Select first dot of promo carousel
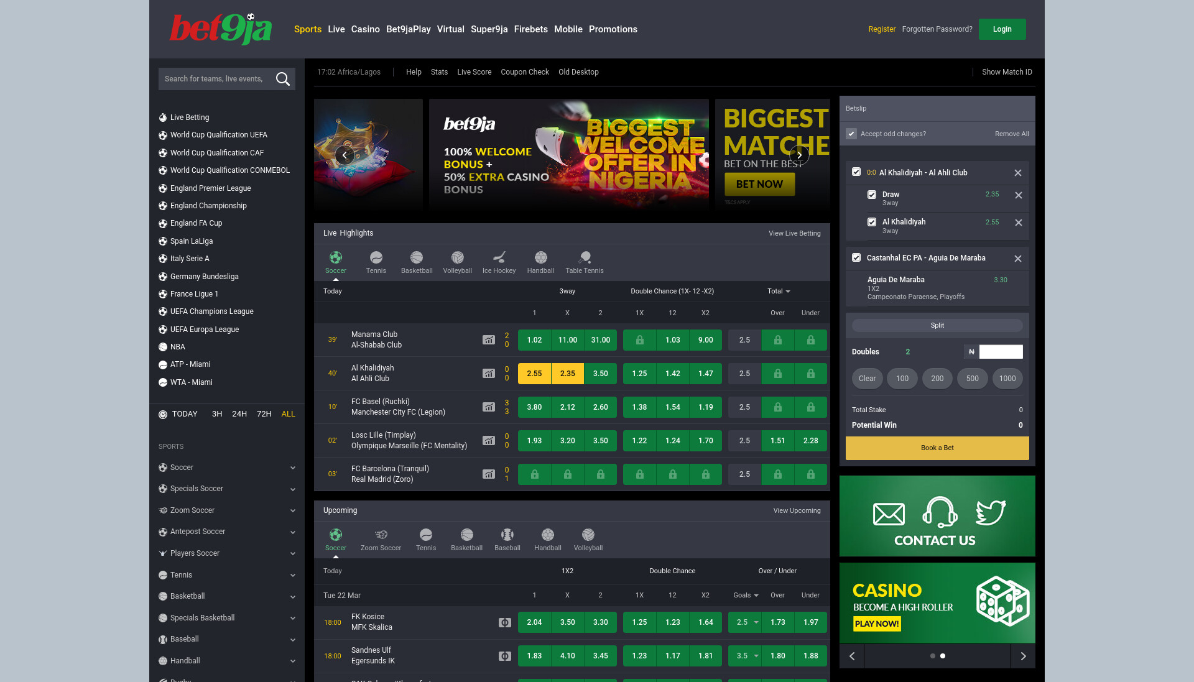 coord(932,656)
